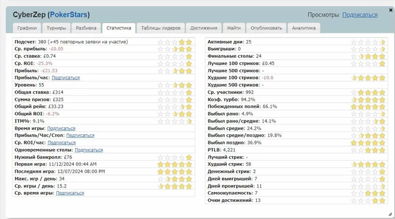Click the star rating for Макс. игр / день
This screenshot has width=395, height=219.
coord(175,179)
